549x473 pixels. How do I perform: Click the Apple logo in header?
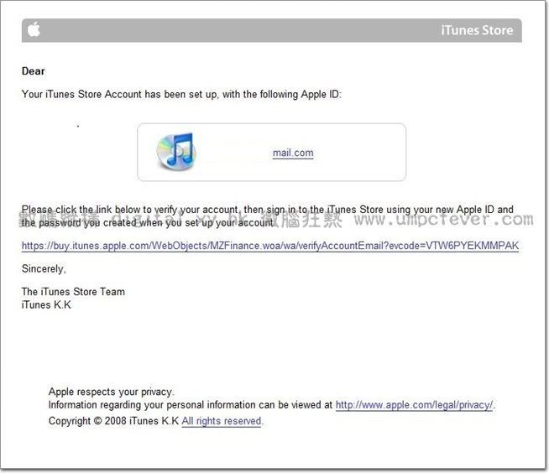tap(34, 30)
